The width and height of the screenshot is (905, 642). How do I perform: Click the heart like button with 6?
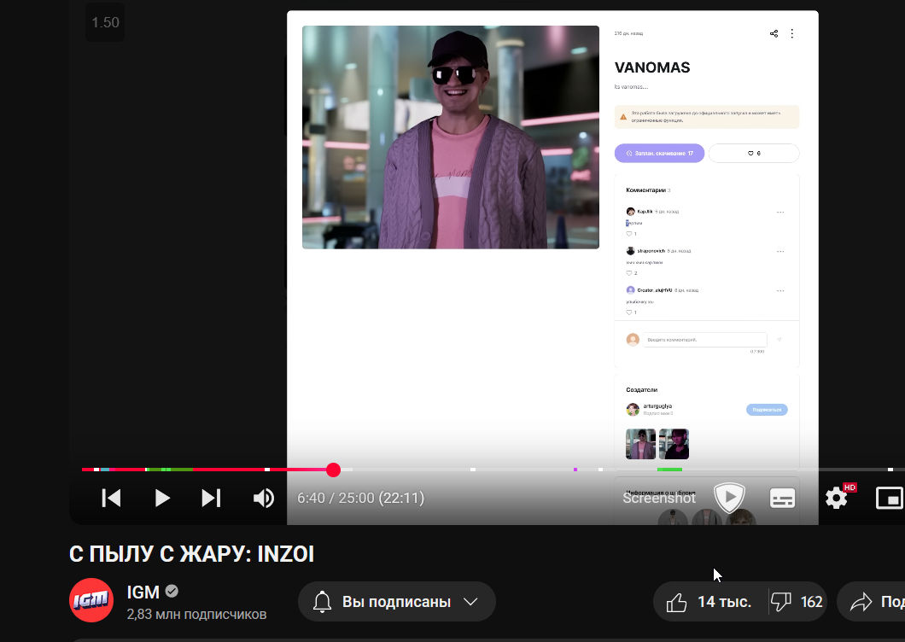pyautogui.click(x=754, y=153)
